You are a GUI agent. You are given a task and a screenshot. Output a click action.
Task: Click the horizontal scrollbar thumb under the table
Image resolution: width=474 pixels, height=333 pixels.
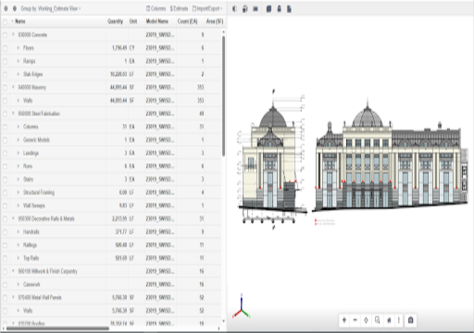[57, 328]
